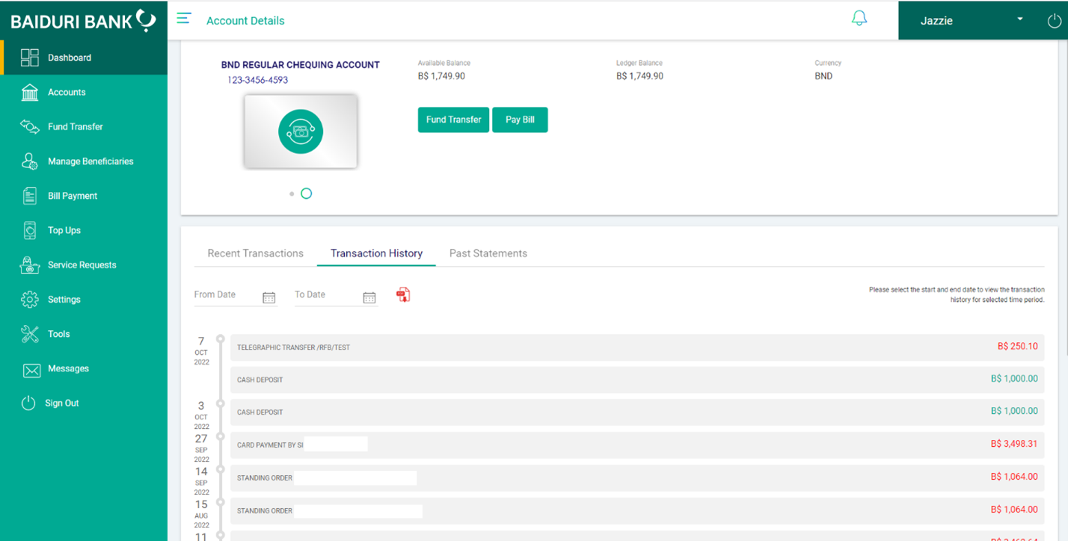Sign out using the power icon

coord(1055,20)
